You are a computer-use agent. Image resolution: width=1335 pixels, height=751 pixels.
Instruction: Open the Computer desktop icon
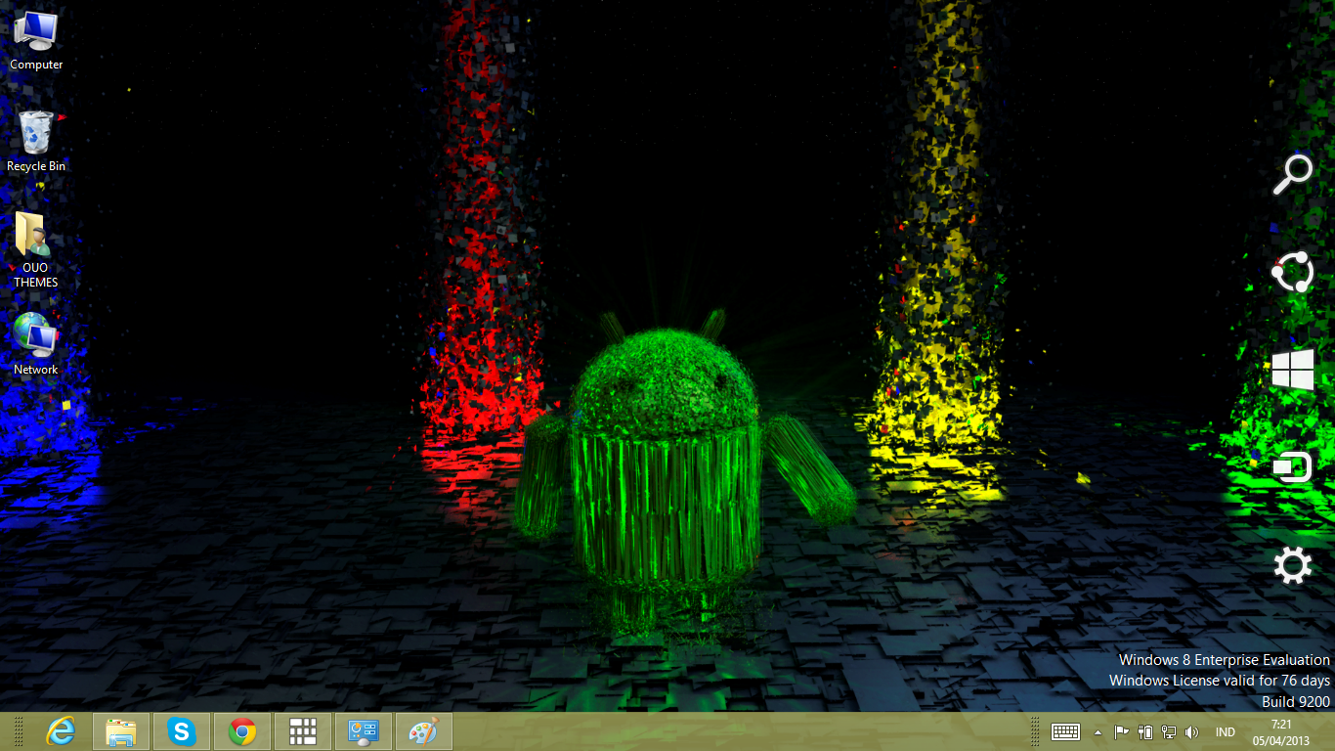pos(36,41)
